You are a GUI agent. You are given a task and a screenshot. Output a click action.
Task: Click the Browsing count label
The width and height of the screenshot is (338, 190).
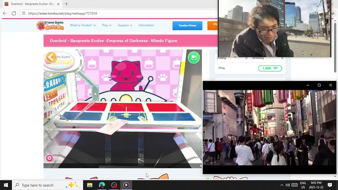tap(258, 58)
